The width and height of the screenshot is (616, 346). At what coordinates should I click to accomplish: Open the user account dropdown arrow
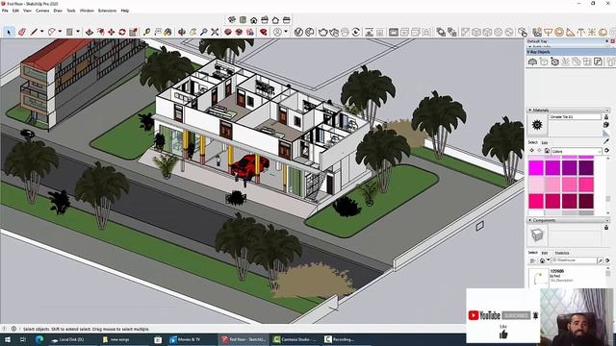click(x=286, y=32)
